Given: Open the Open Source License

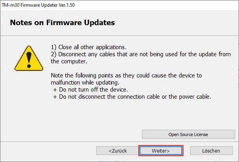Looking at the screenshot, I should click(x=188, y=134).
